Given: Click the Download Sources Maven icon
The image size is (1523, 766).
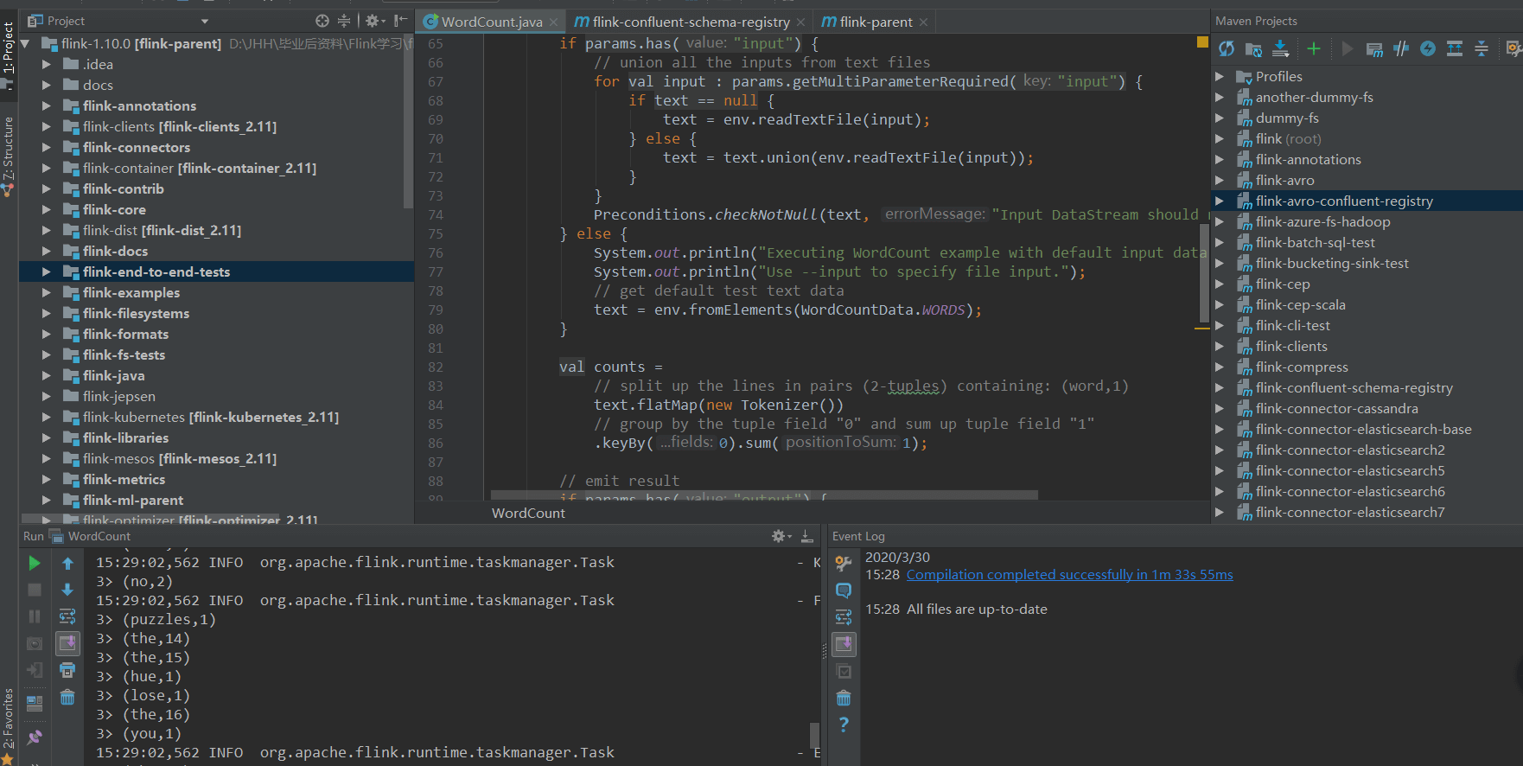Looking at the screenshot, I should 1281,49.
